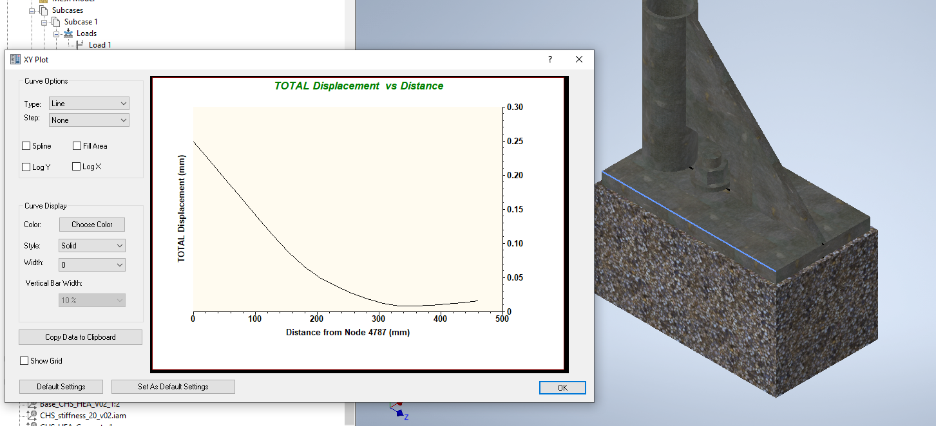
Task: Click the Load 1 force icon
Action: (80, 45)
